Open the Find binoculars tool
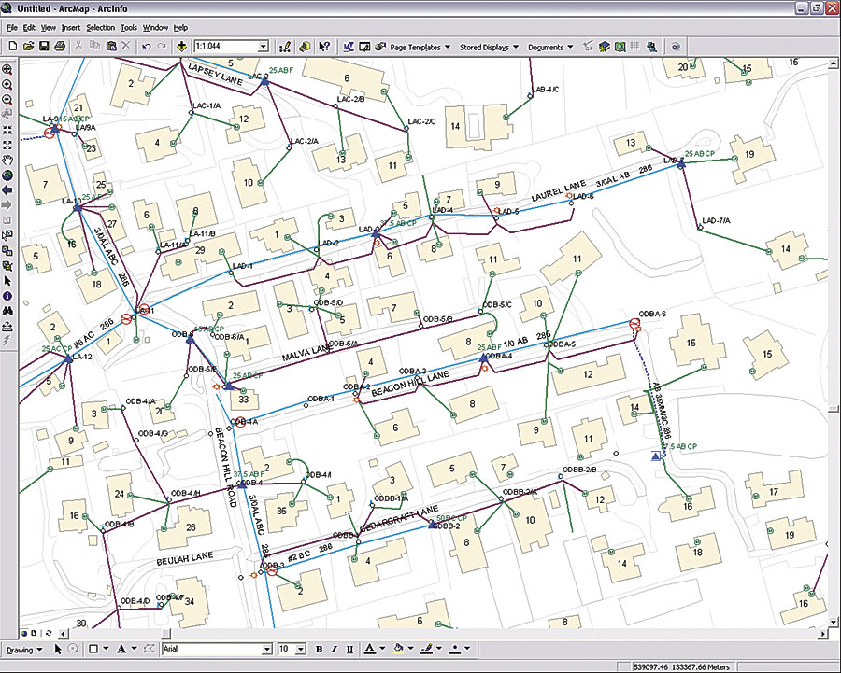This screenshot has width=841, height=673. (x=7, y=311)
